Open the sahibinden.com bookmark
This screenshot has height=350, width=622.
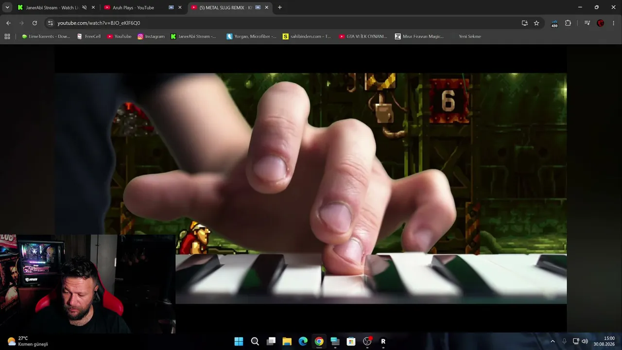[307, 36]
